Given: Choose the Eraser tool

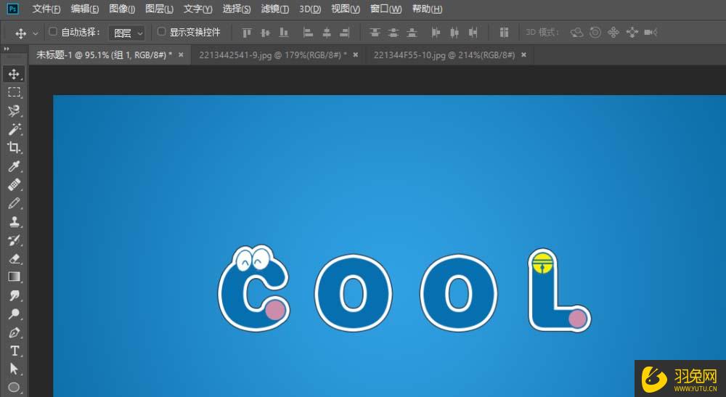Looking at the screenshot, I should click(x=14, y=258).
